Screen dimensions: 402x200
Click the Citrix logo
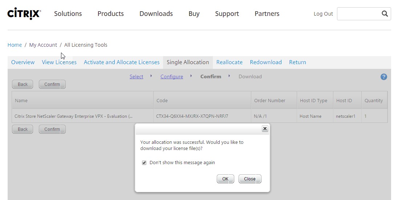24,13
